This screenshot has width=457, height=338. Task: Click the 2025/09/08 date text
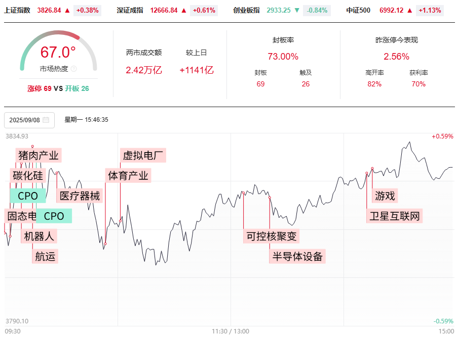tap(25, 120)
